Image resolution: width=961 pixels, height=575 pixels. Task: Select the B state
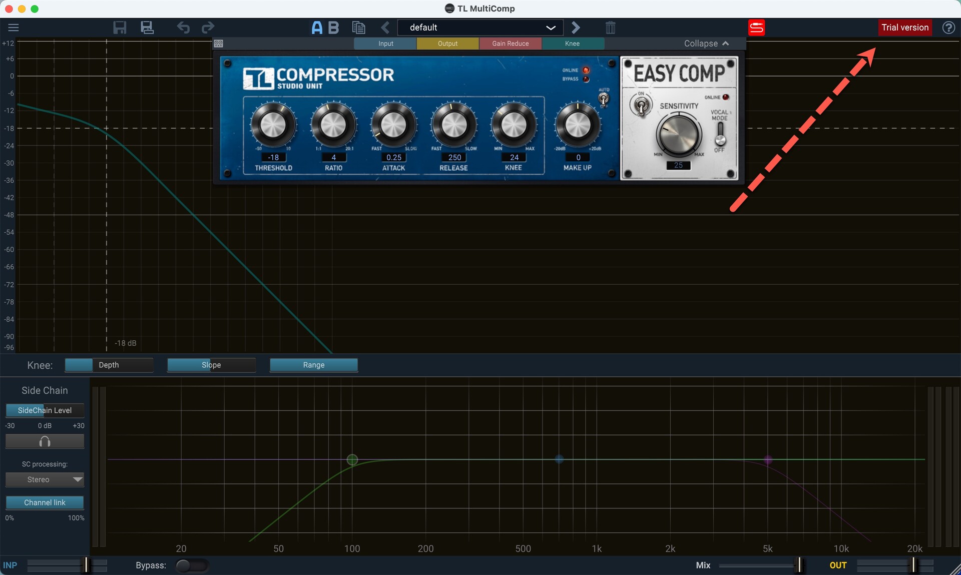coord(333,28)
